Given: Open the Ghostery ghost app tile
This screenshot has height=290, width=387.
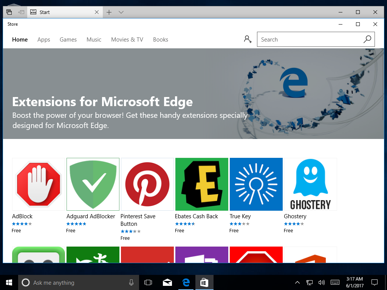Looking at the screenshot, I should tap(311, 184).
